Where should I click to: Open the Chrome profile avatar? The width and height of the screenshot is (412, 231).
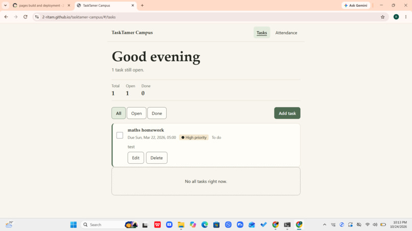pos(396,17)
